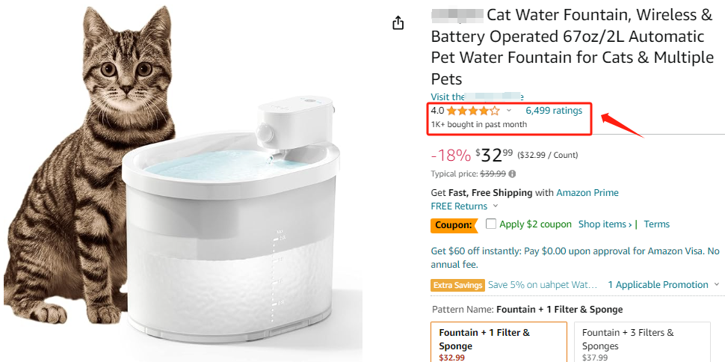
Task: Click the info icon next to typical price
Action: point(512,174)
